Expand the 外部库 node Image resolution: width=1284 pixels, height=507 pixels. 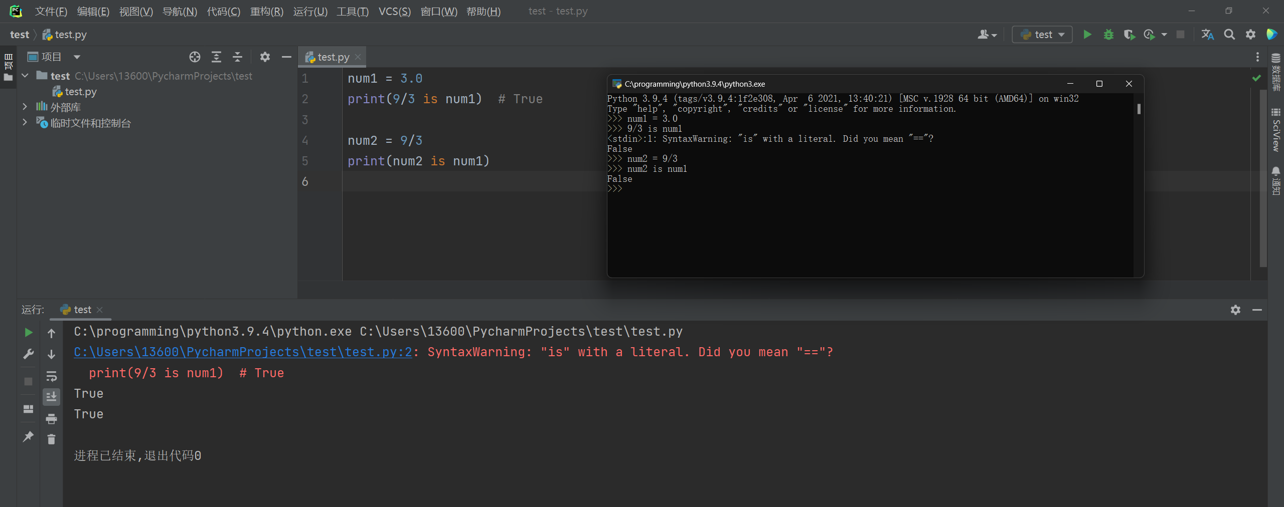click(25, 107)
